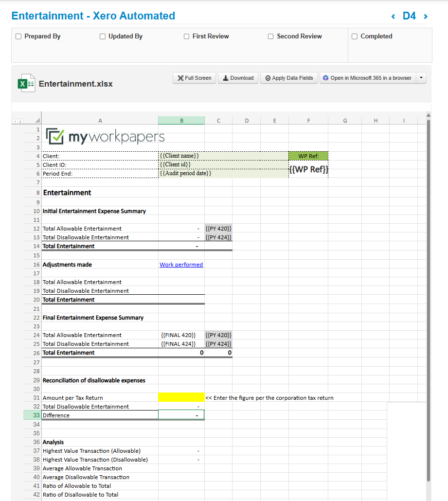Click the Full Screen button

pyautogui.click(x=194, y=78)
